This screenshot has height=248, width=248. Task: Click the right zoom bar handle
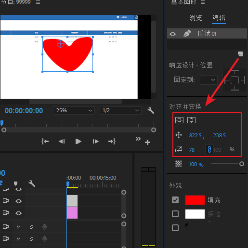click(x=154, y=130)
